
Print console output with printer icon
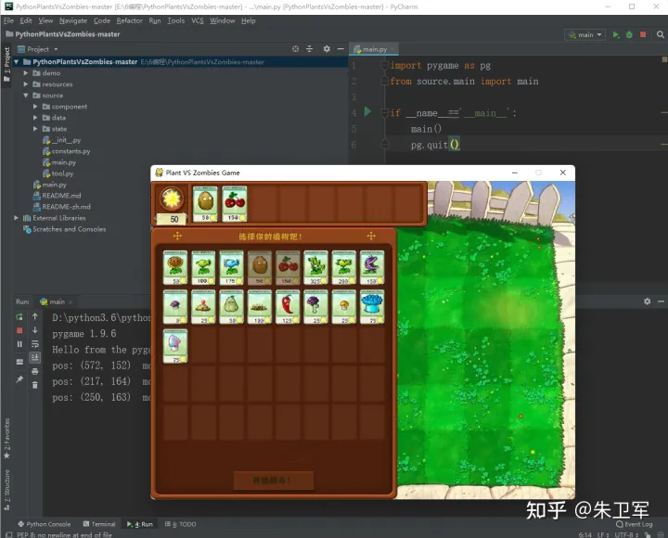pyautogui.click(x=35, y=371)
